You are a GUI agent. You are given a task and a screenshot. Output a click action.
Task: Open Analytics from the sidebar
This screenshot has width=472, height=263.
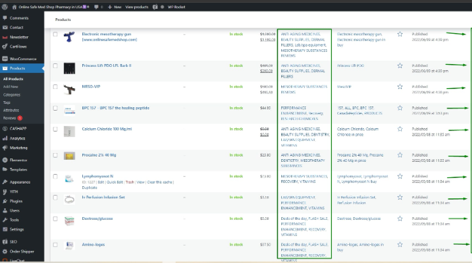tap(18, 138)
